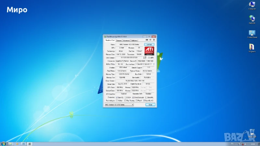Switch to the Advanced tab
The height and width of the screenshot is (146, 260).
pyautogui.click(x=126, y=41)
